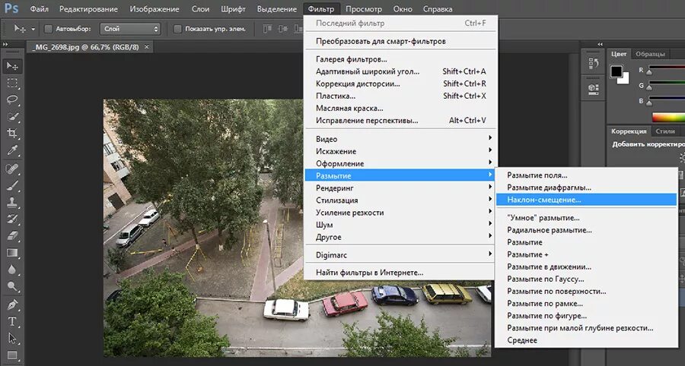685x366 pixels.
Task: Pick a color from the spectrum ramp
Action: [668, 117]
